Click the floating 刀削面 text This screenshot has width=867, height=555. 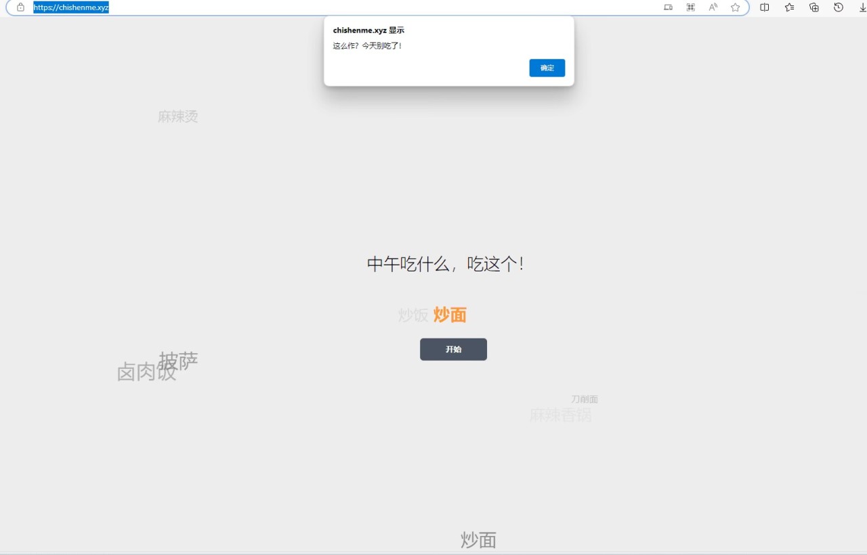(584, 399)
